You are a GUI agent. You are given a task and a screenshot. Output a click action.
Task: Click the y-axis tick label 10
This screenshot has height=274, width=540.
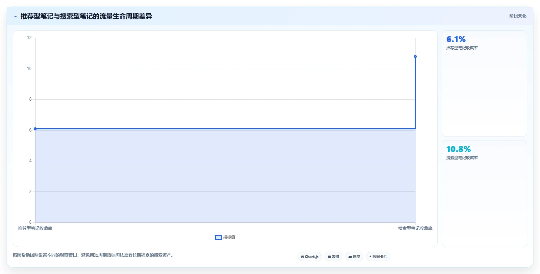(29, 68)
